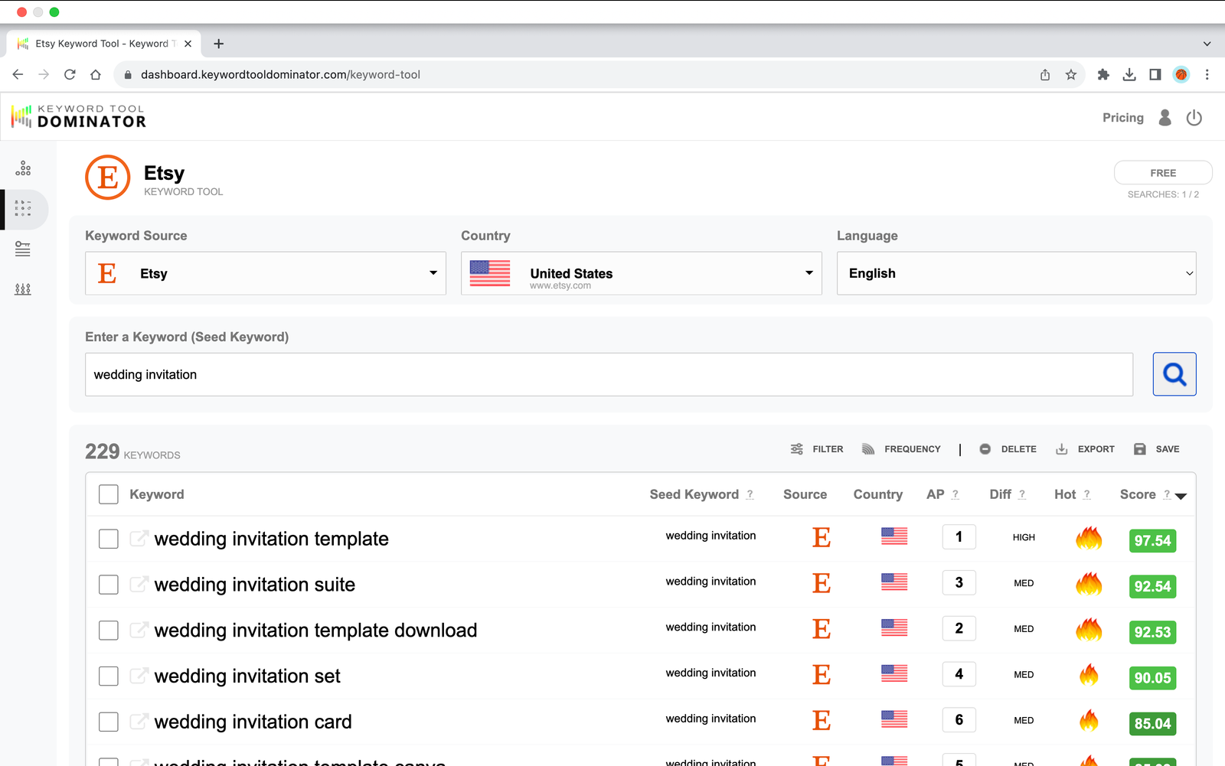The height and width of the screenshot is (766, 1225).
Task: Click SAVE in the keyword toolbar
Action: coord(1157,449)
